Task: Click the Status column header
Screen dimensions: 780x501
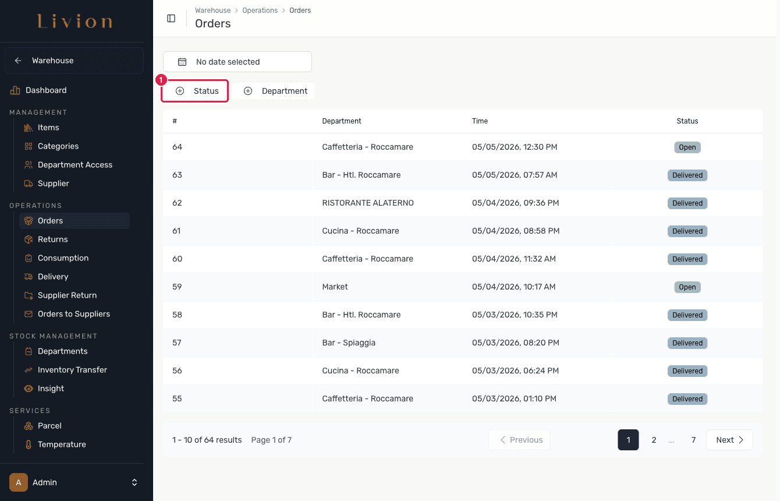Action: pos(687,121)
